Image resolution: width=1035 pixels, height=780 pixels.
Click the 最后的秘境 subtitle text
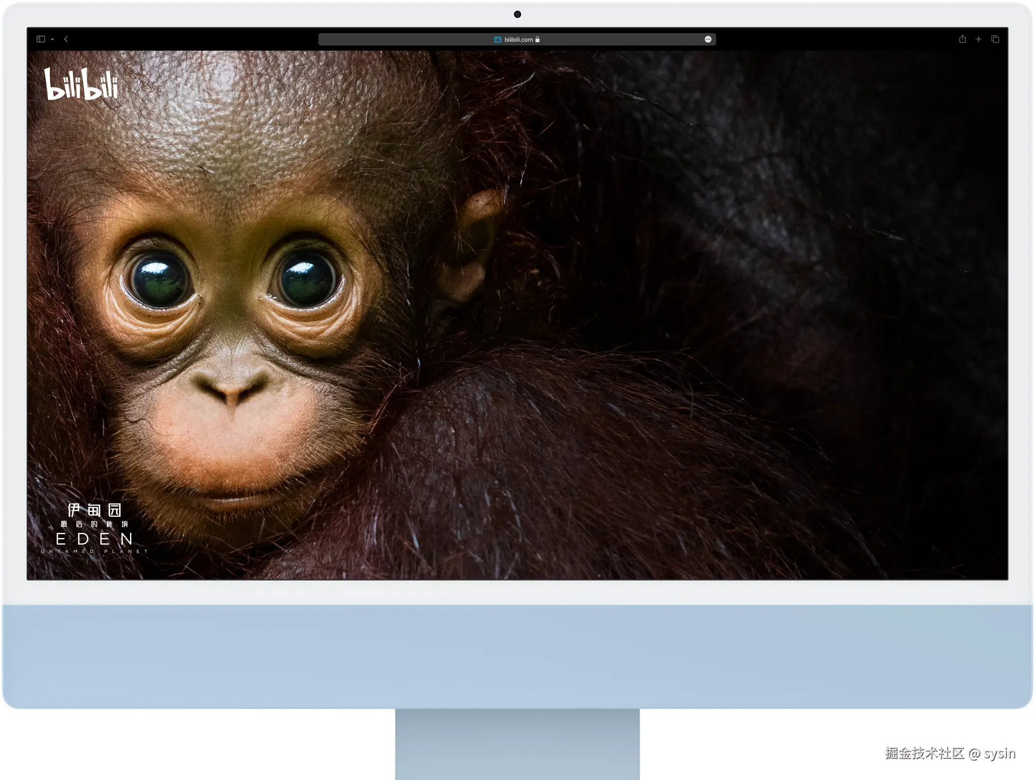[95, 524]
